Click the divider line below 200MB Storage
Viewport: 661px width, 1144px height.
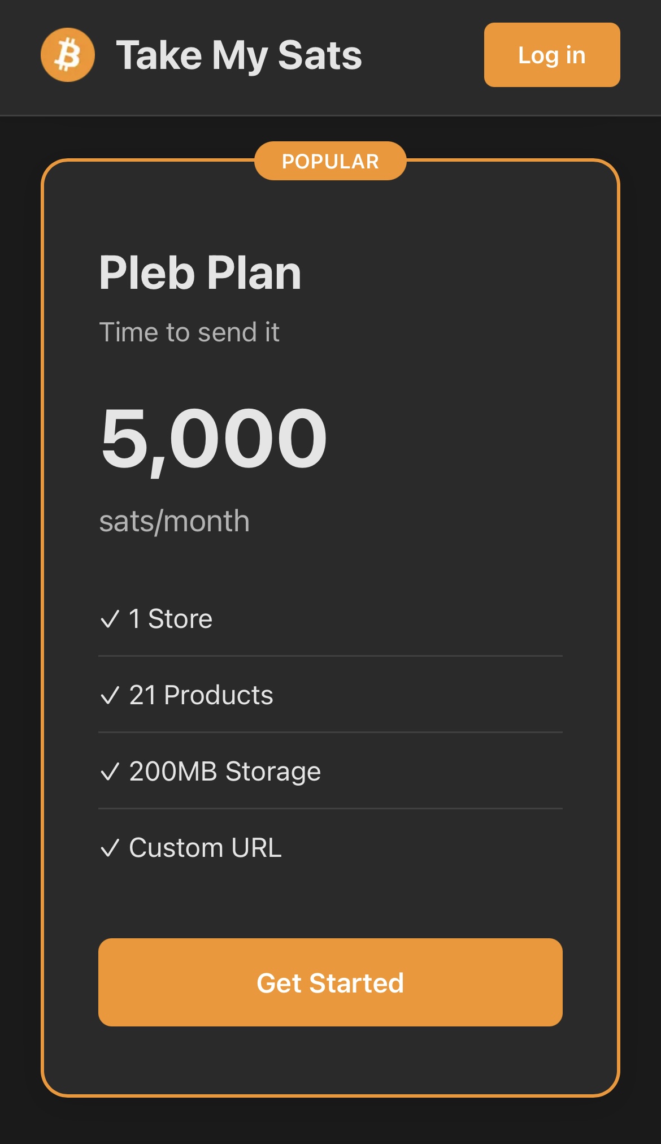click(x=330, y=809)
